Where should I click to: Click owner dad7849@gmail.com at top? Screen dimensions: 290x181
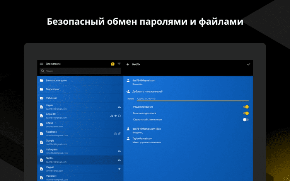coord(144,82)
